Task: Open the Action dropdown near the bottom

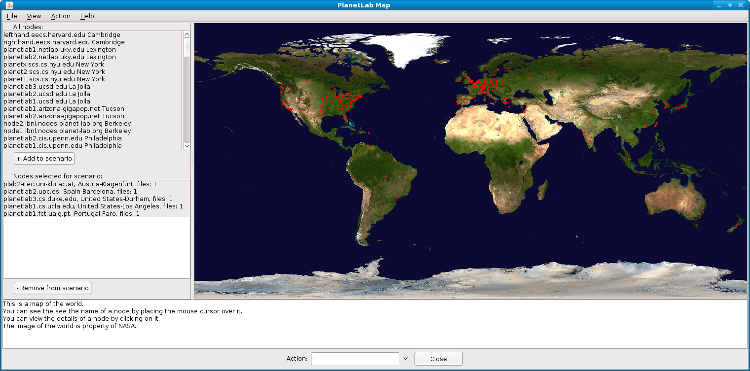Action: 406,359
